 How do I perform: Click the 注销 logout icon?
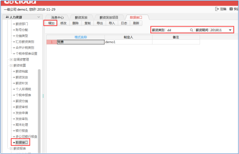(217, 9)
